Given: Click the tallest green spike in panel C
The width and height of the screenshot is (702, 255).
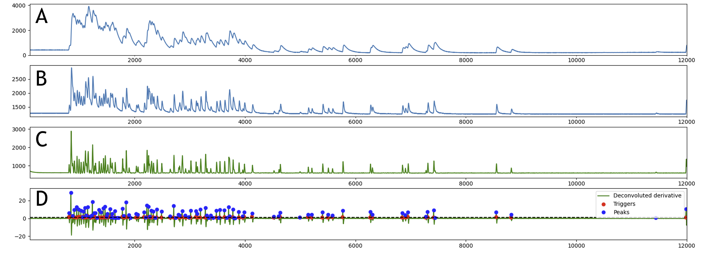Looking at the screenshot, I should (71, 132).
